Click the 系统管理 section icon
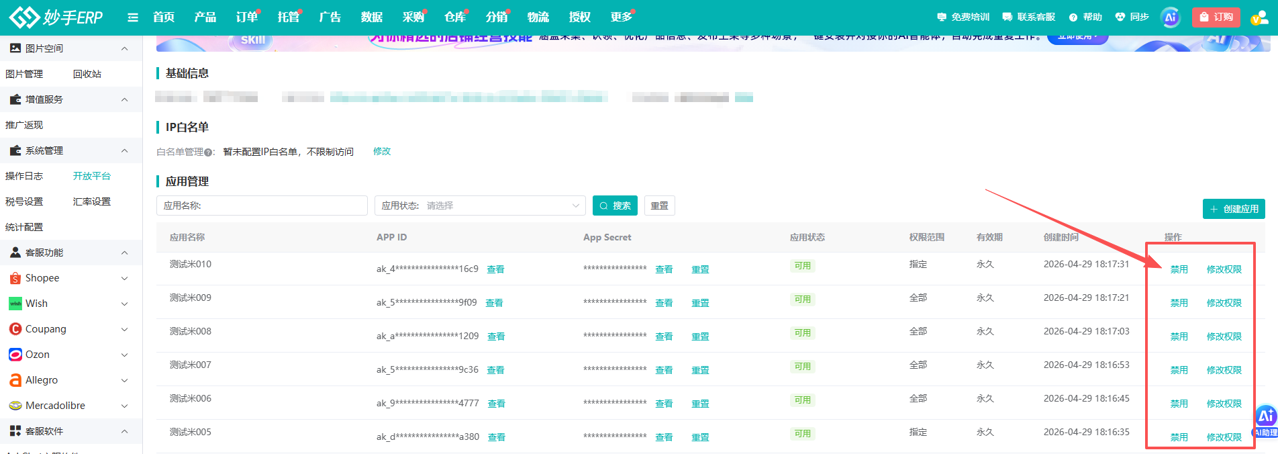The width and height of the screenshot is (1278, 454). pos(15,150)
